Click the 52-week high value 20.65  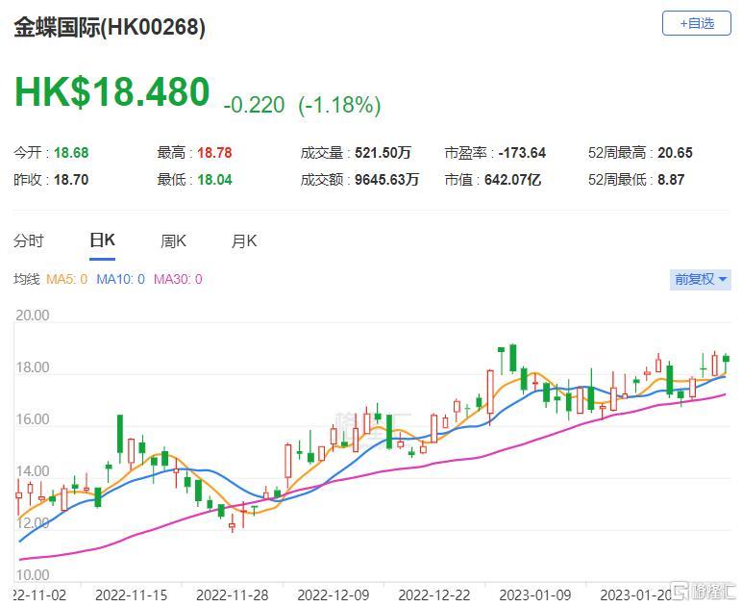(675, 153)
